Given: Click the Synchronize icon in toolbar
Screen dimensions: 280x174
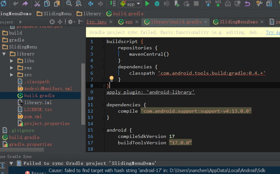Looking at the screenshot, I should (x=3, y=3).
